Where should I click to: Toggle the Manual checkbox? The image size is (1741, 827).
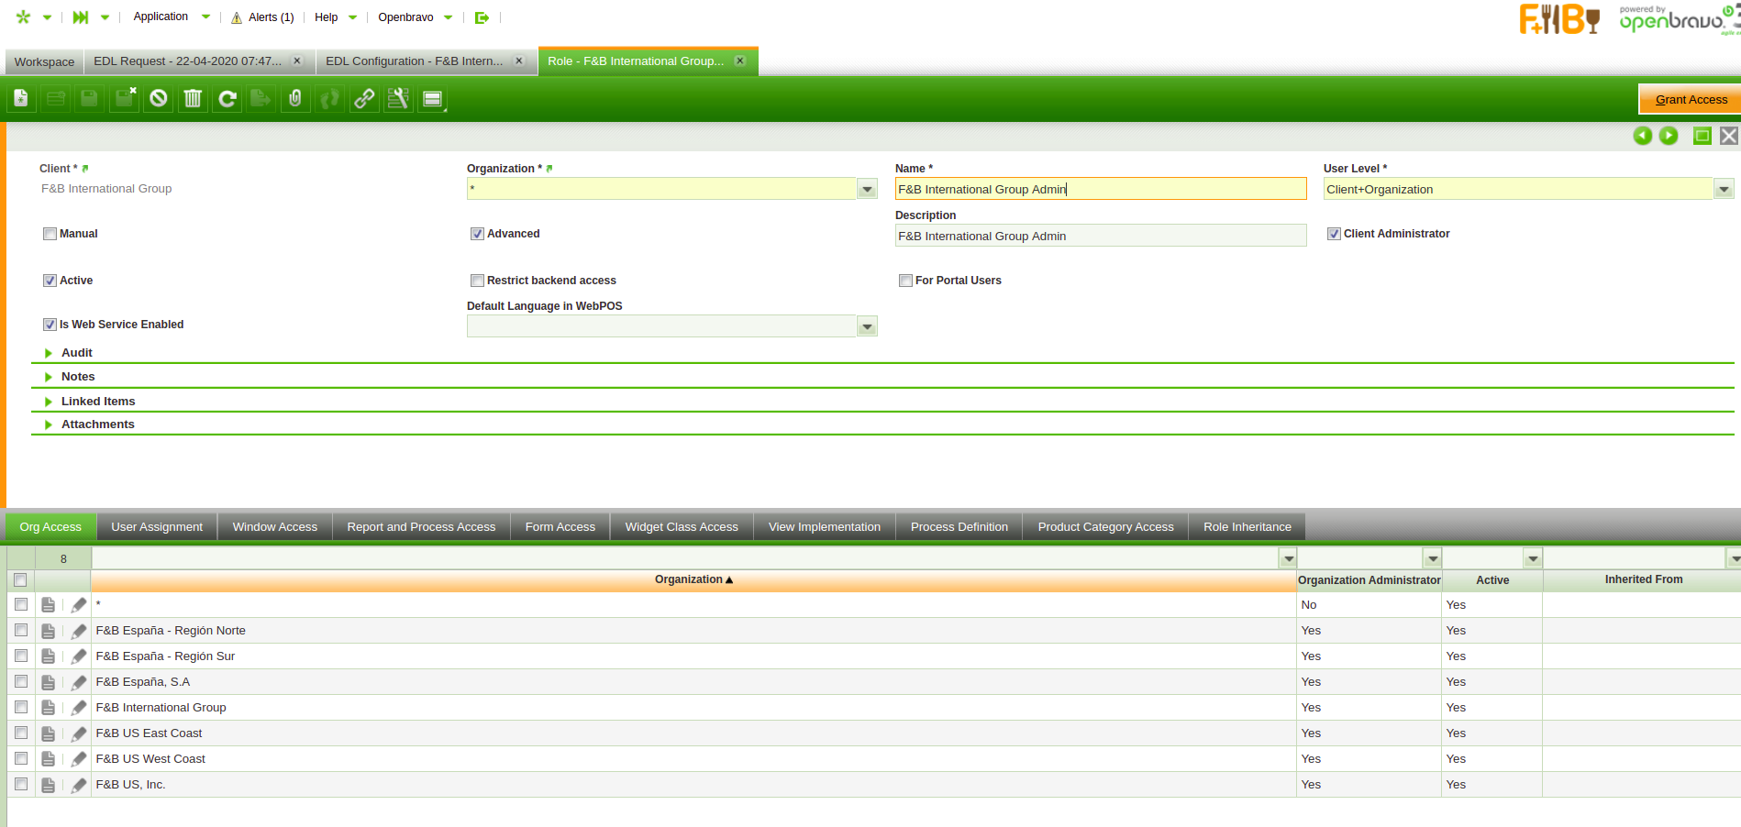50,234
